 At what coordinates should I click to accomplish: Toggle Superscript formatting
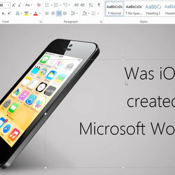coord(9,13)
